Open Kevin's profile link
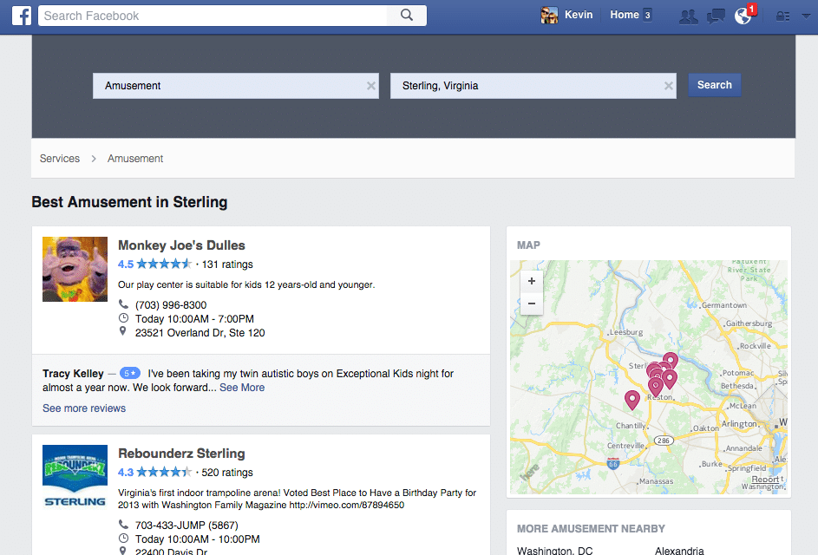This screenshot has width=818, height=555. [x=579, y=15]
